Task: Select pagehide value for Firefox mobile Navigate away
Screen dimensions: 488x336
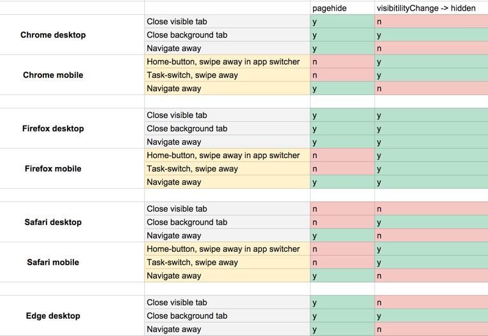Action: [x=342, y=182]
